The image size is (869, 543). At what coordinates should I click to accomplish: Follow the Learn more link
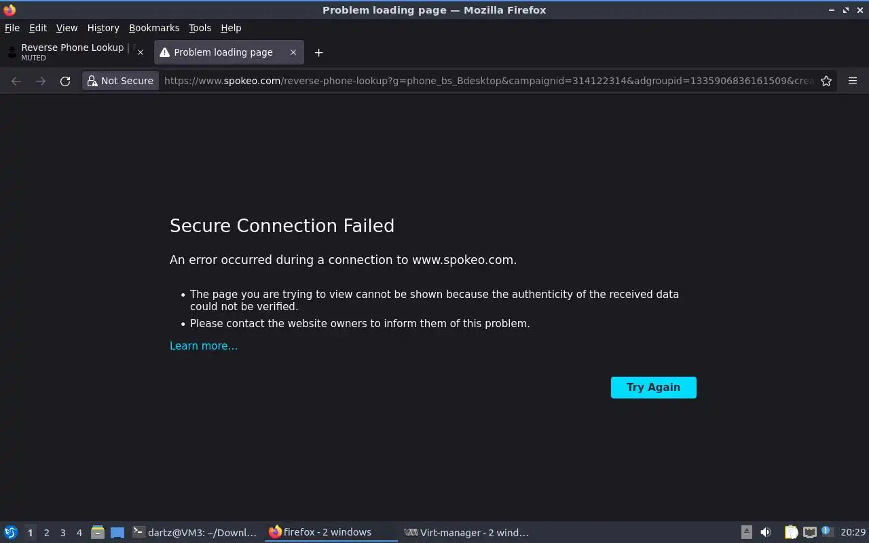pyautogui.click(x=204, y=346)
